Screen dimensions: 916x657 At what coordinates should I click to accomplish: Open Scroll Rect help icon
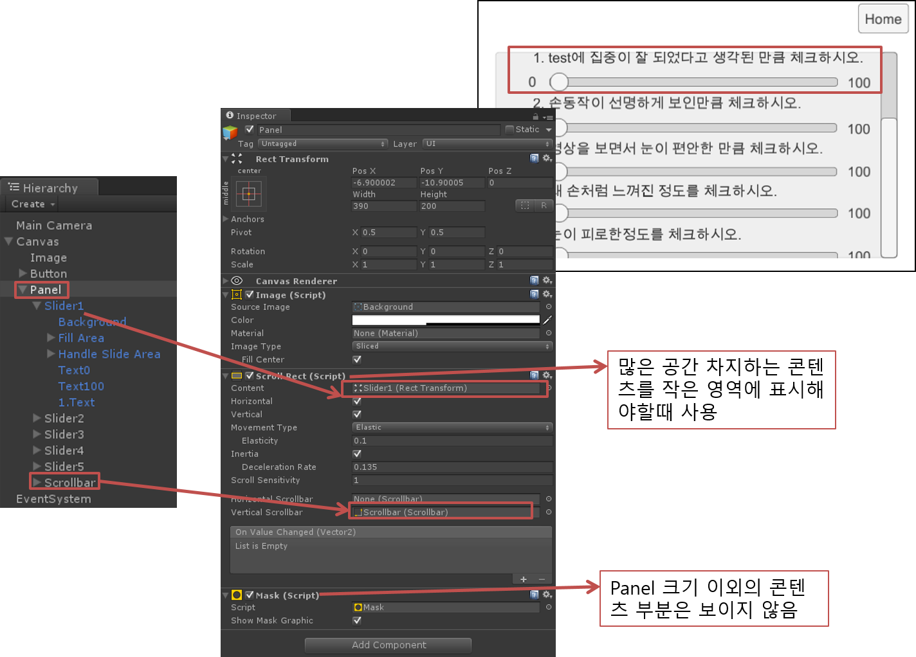click(534, 375)
